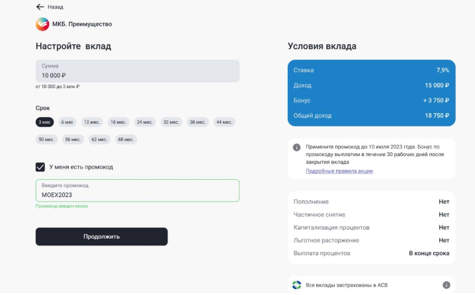Image resolution: width=475 pixels, height=295 pixels.
Task: Open the Подробные правила акции link
Action: click(339, 171)
